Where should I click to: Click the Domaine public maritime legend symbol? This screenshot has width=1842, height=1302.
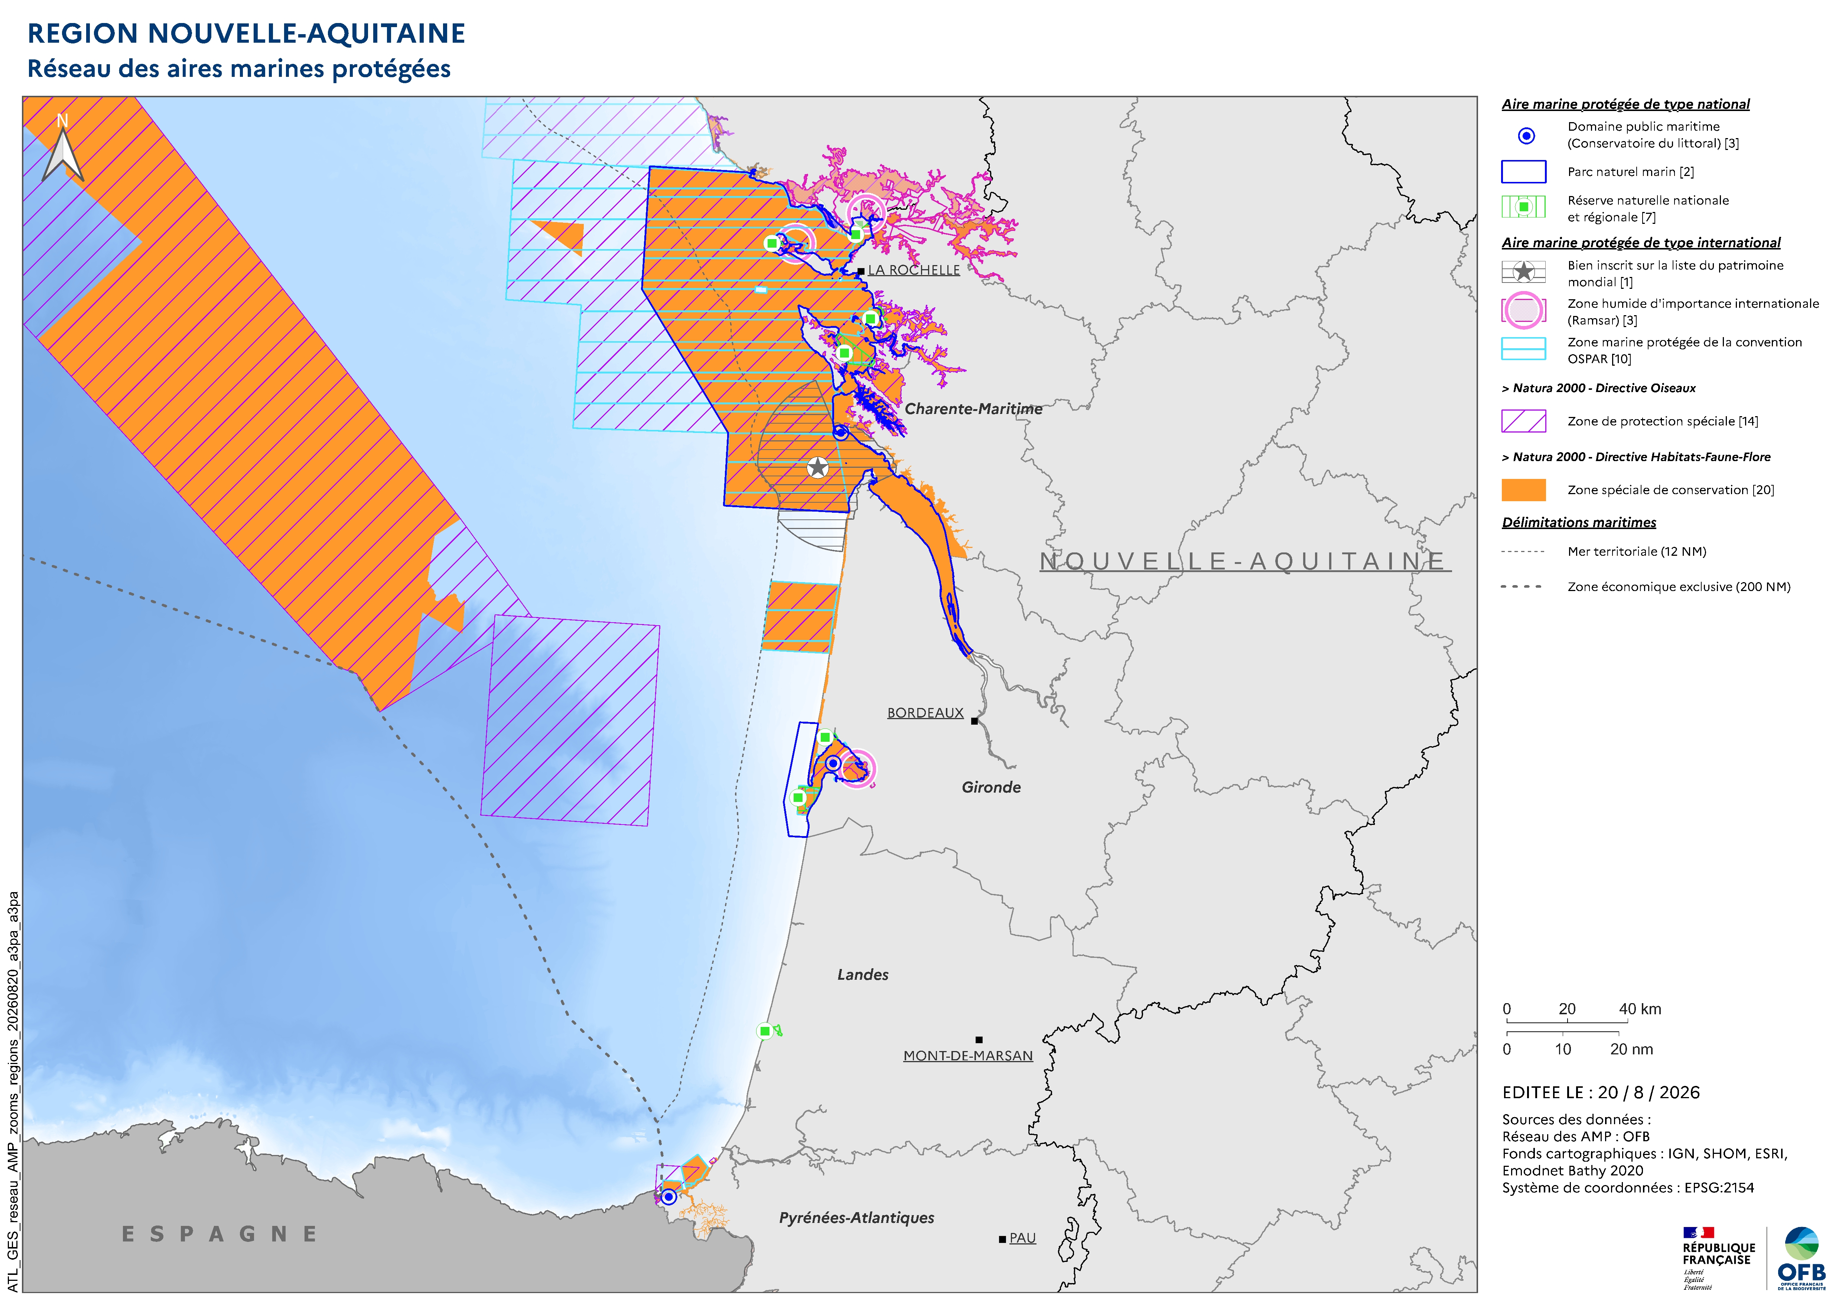click(x=1526, y=136)
